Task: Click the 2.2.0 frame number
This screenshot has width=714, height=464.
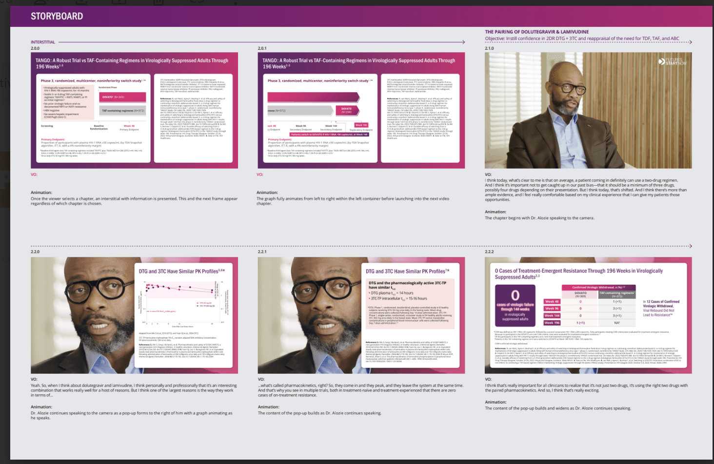Action: tap(35, 252)
